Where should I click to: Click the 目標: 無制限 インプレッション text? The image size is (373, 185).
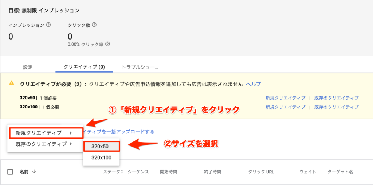click(x=44, y=11)
